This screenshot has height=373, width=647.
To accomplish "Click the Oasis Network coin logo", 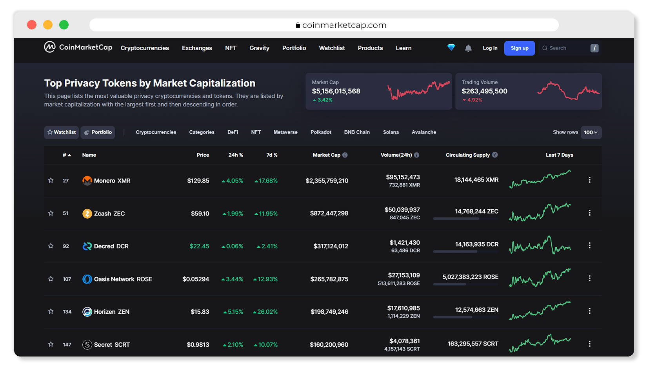I will [87, 279].
